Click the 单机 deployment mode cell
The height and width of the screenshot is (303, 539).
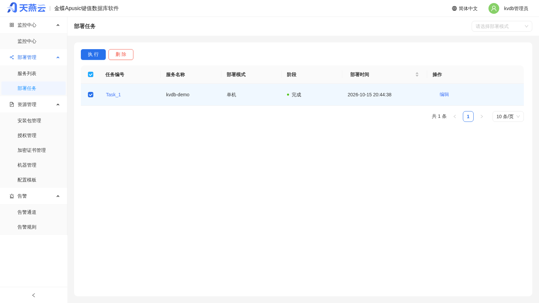click(x=231, y=95)
